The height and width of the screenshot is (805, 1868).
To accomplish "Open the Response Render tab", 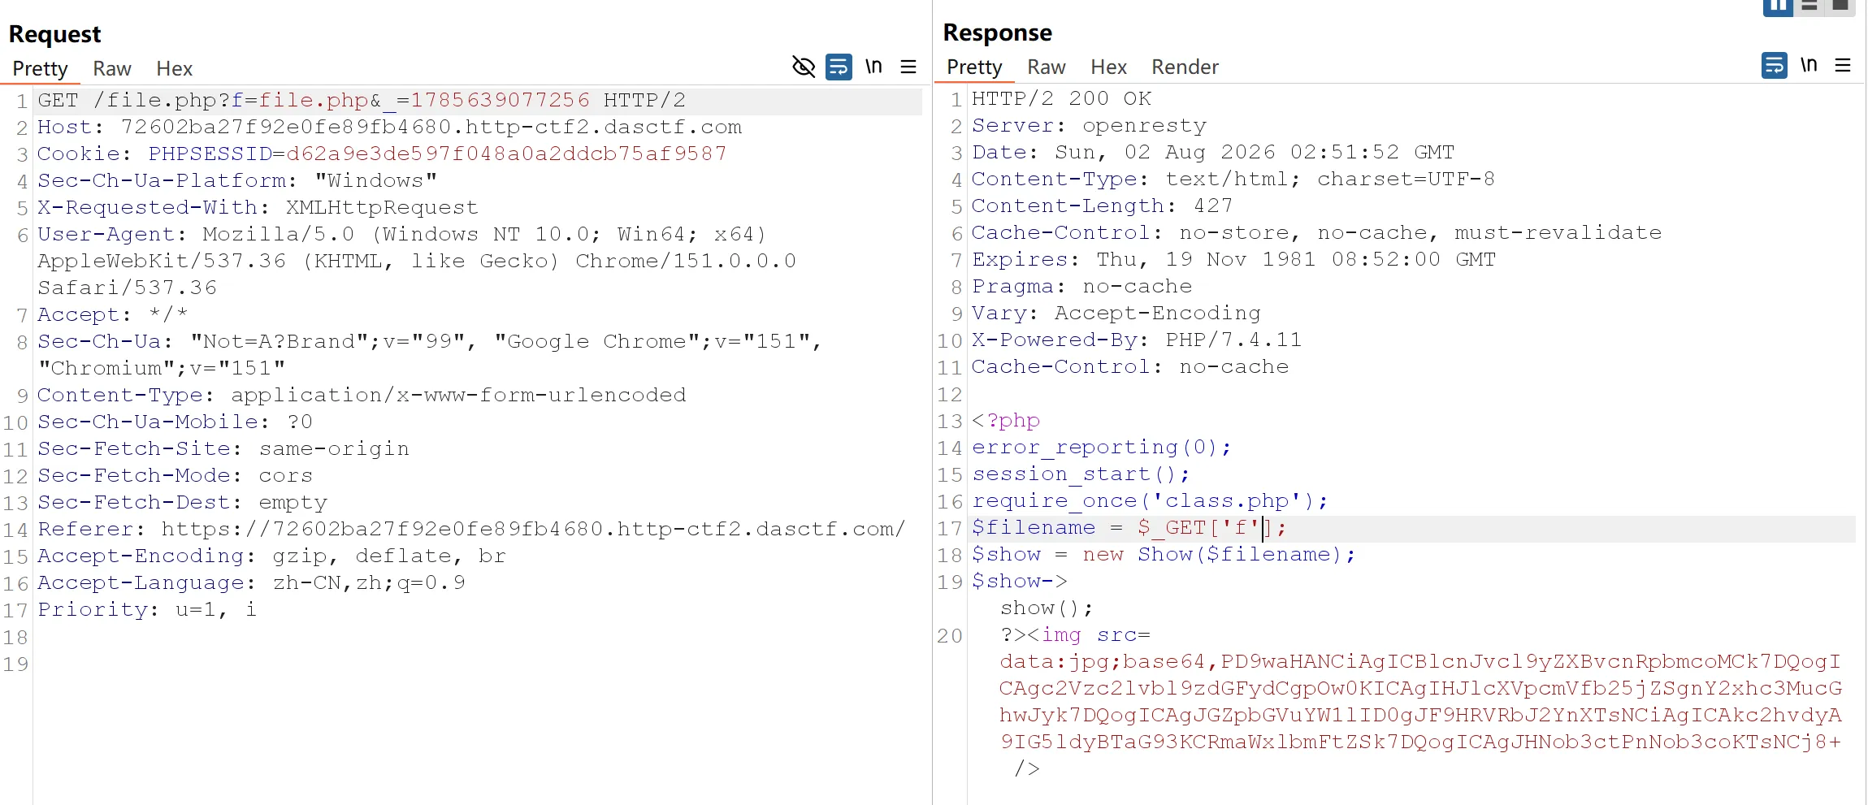I will tap(1185, 67).
